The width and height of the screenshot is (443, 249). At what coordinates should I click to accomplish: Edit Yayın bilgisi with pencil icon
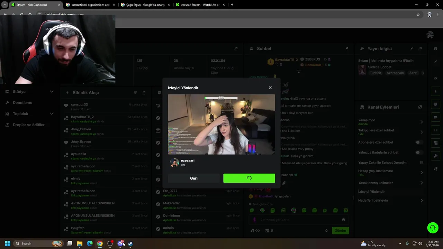point(412,49)
